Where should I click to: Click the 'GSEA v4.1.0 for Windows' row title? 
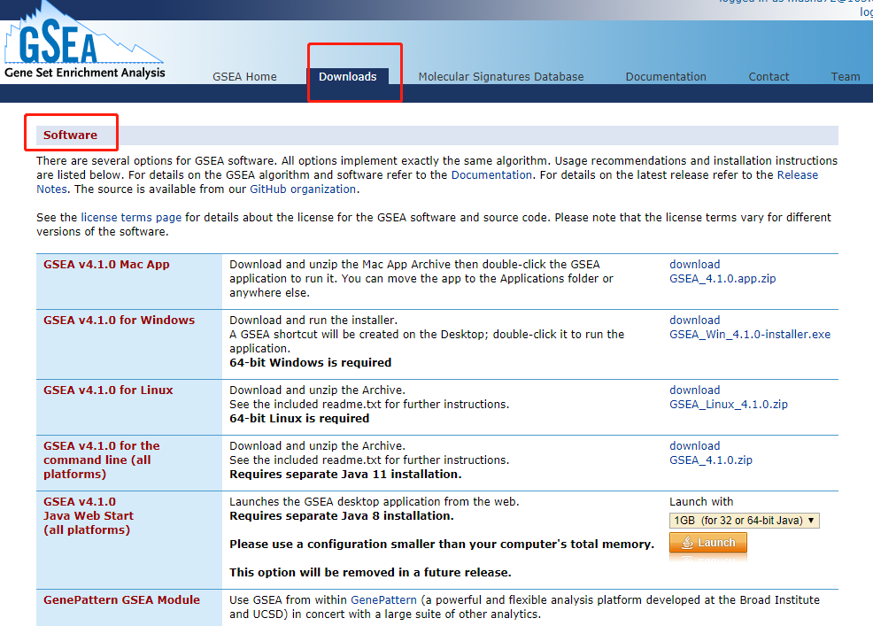click(x=120, y=321)
